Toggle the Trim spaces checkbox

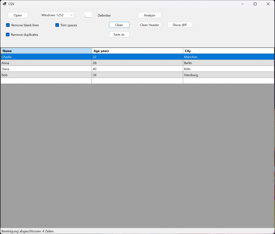point(57,25)
